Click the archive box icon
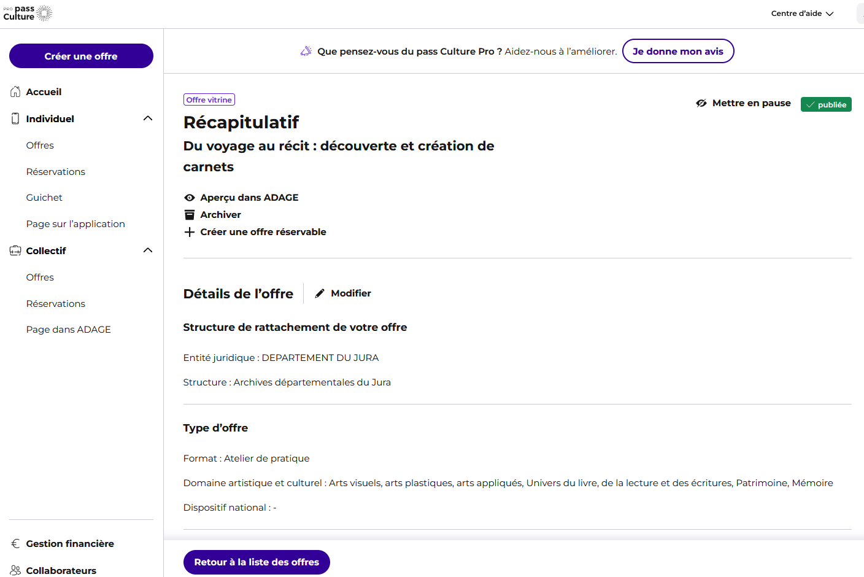The width and height of the screenshot is (864, 577). (x=190, y=215)
